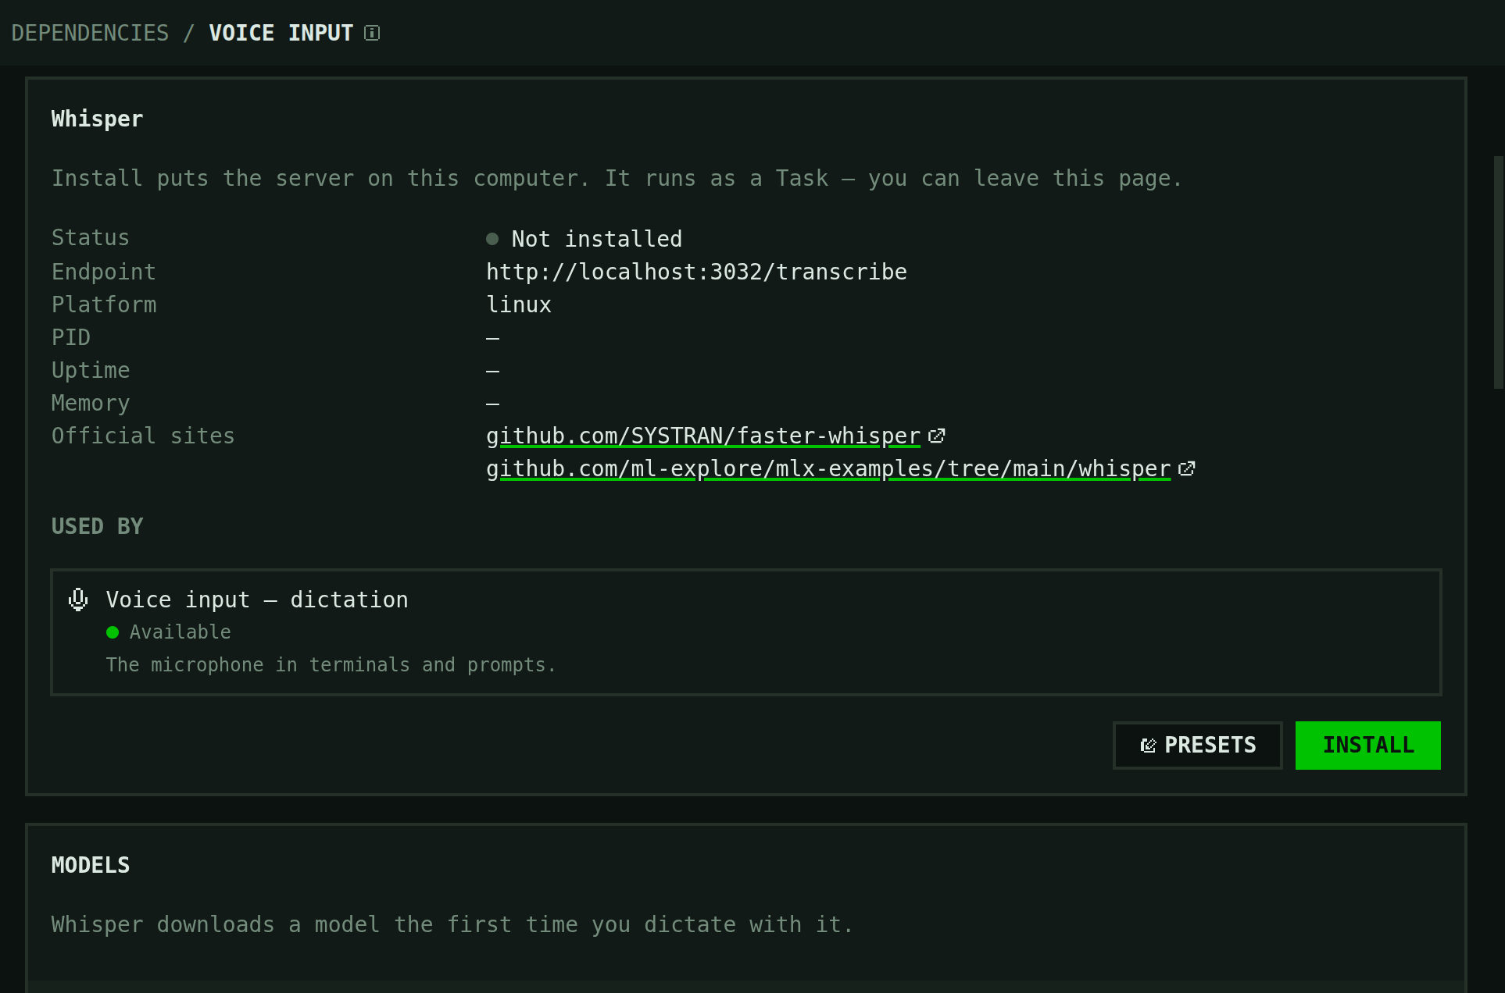Click the external link icon after faster-whisper
The width and height of the screenshot is (1505, 993).
pos(936,436)
